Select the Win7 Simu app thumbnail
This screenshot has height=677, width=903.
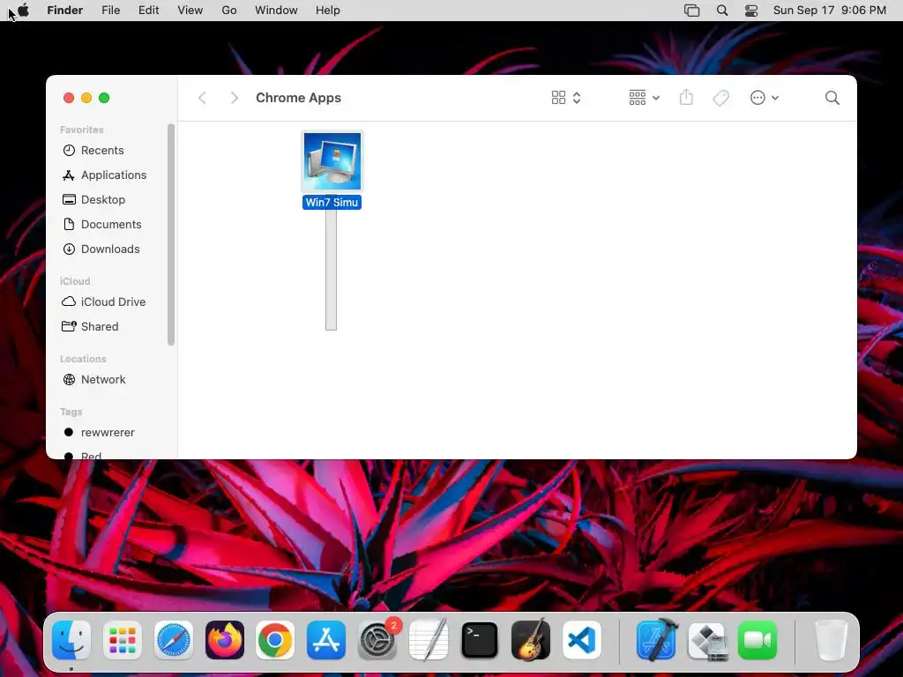coord(332,161)
